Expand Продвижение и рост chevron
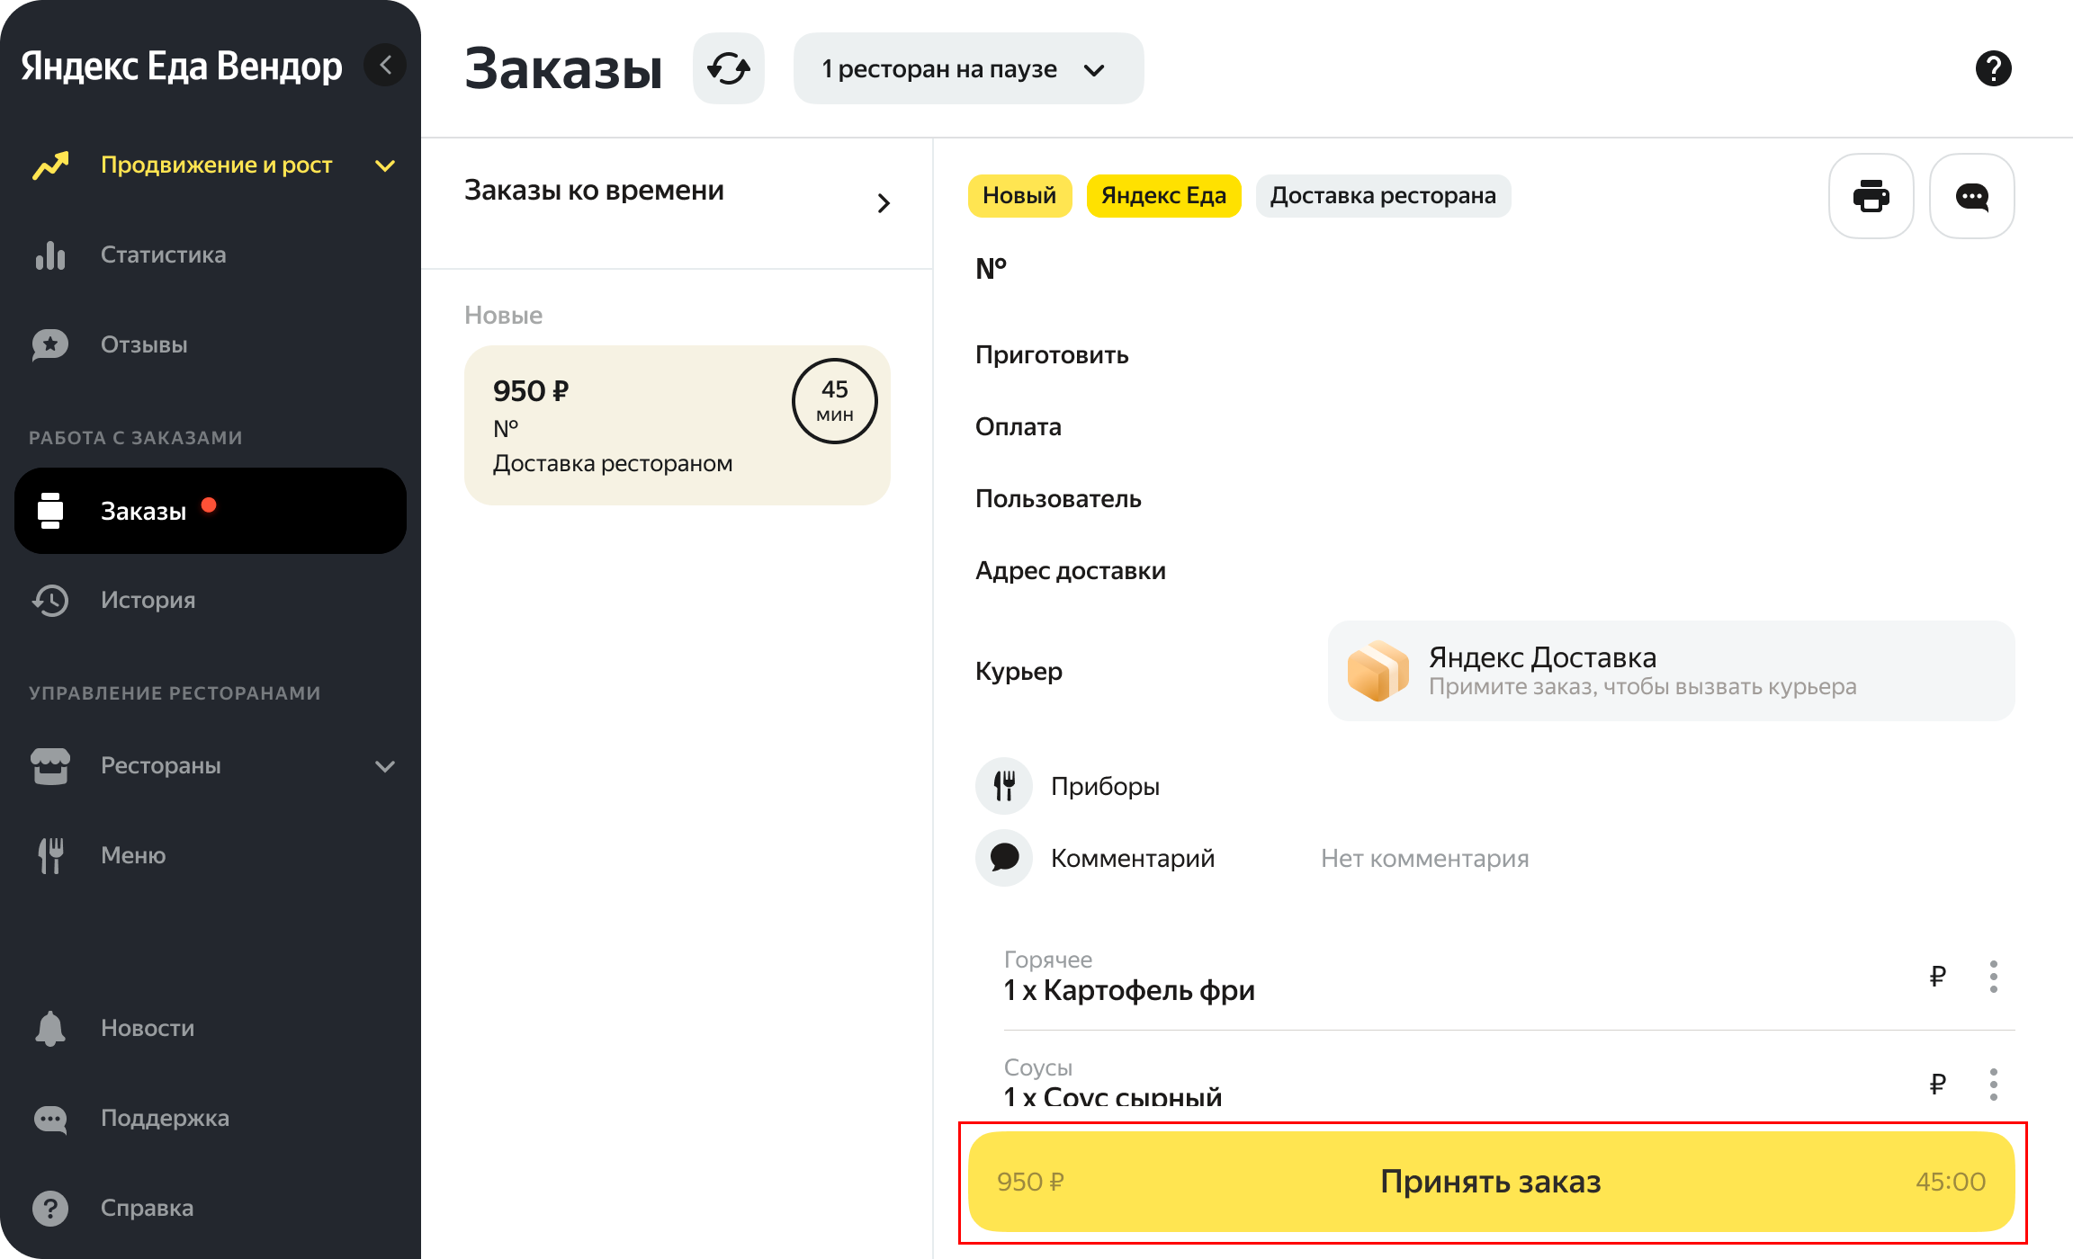This screenshot has width=2073, height=1259. click(385, 165)
